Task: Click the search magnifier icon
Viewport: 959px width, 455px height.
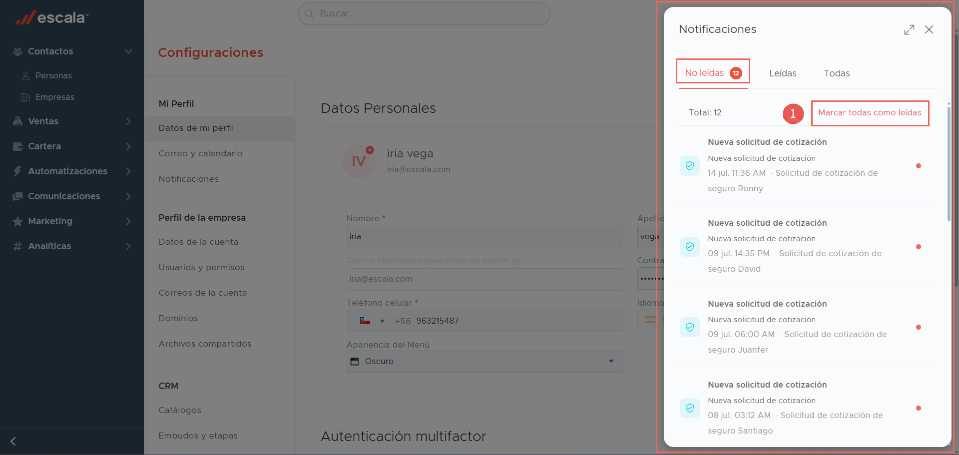Action: [309, 13]
